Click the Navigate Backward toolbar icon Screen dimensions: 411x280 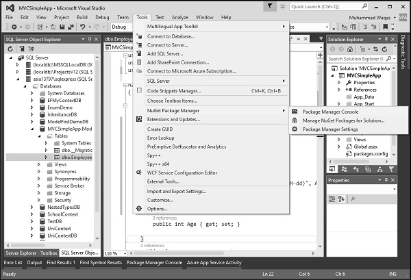click(14, 27)
